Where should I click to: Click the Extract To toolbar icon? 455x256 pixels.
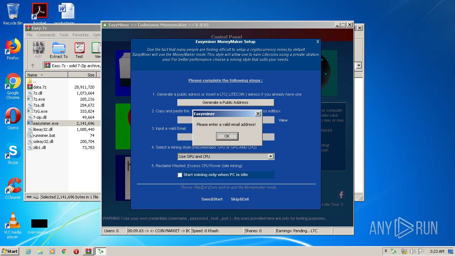pos(59,50)
